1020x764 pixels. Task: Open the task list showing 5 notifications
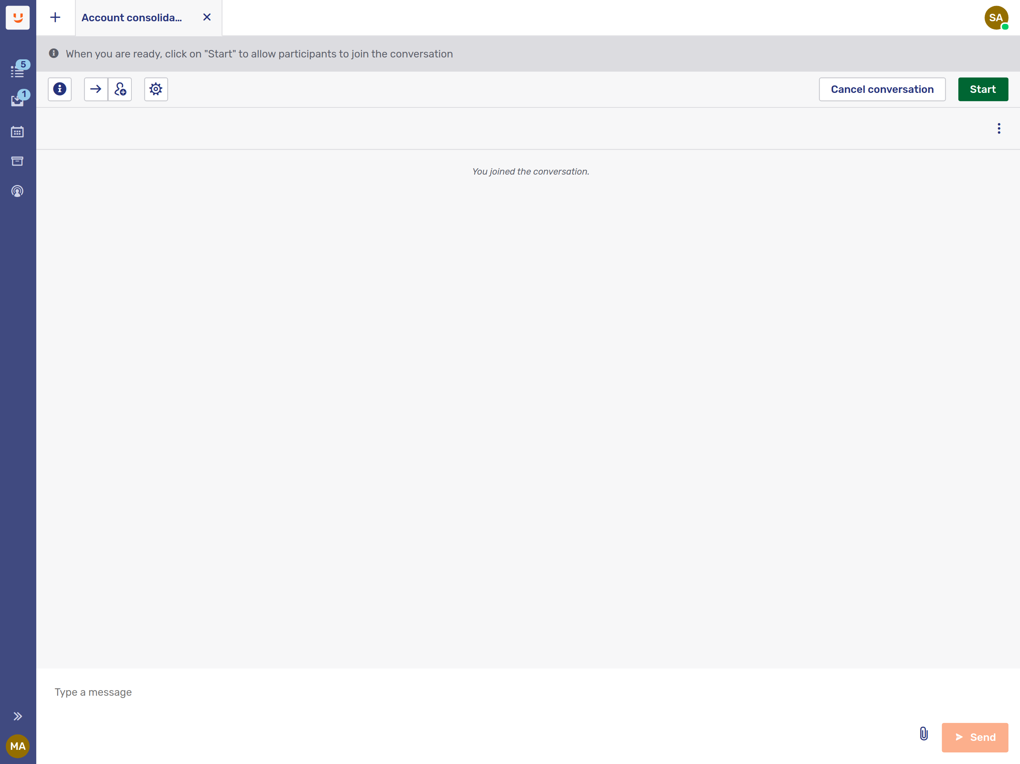pyautogui.click(x=17, y=71)
